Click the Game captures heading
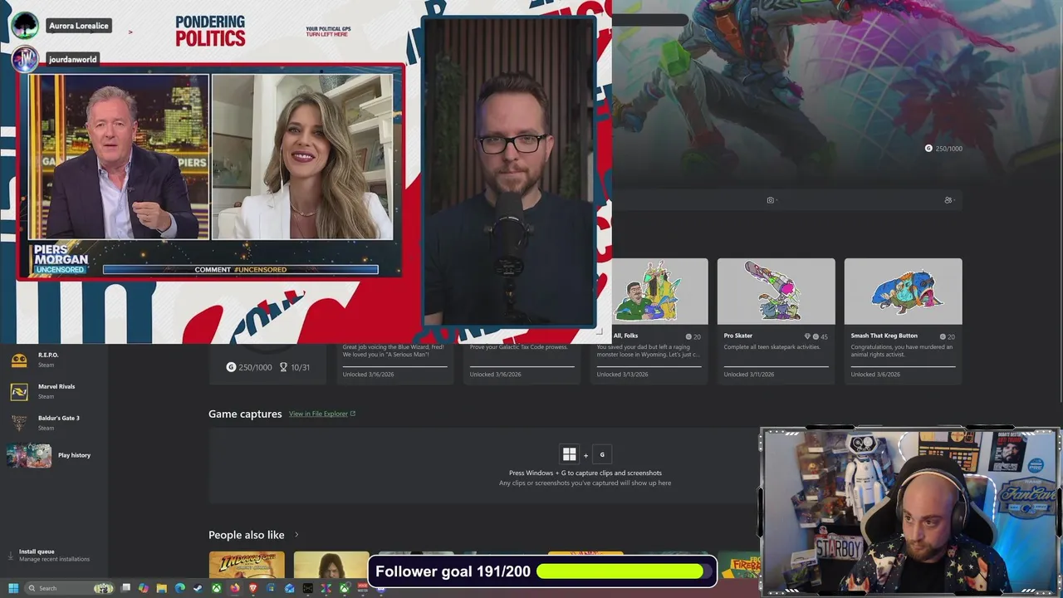 245,414
